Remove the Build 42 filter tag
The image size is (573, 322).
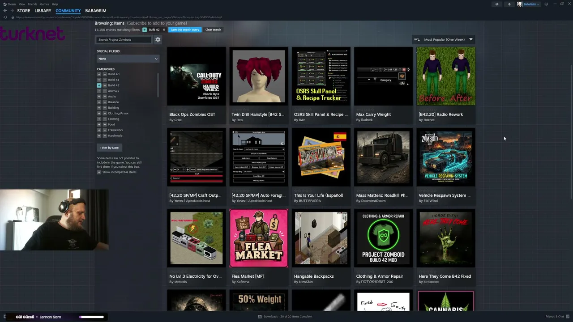click(x=164, y=30)
